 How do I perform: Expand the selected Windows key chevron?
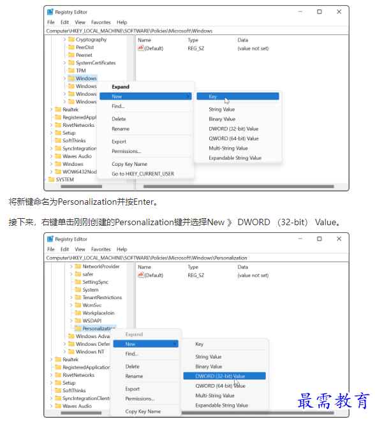point(64,78)
